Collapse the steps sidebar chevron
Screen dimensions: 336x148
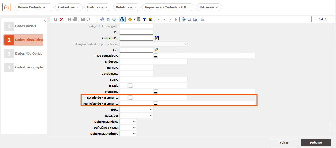(x=45, y=20)
